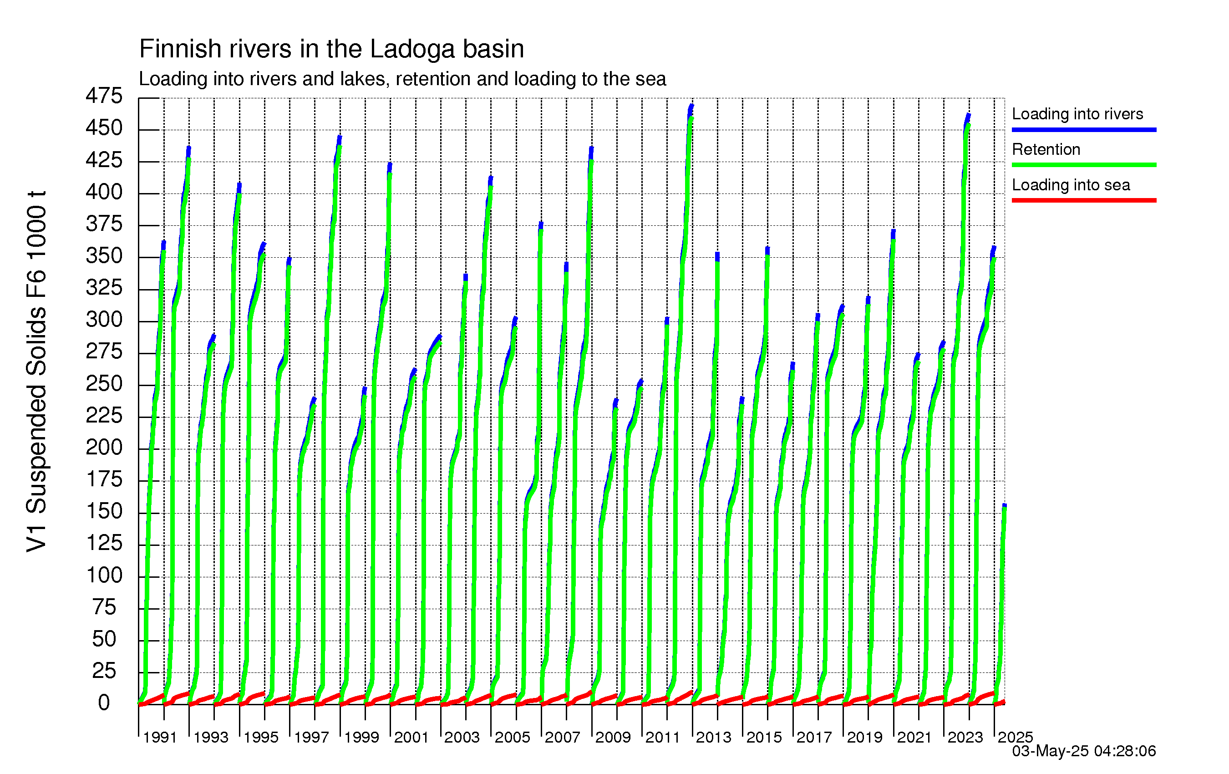Click the x-axis year label 2009
Image resolution: width=1229 pixels, height=774 pixels.
(x=613, y=737)
